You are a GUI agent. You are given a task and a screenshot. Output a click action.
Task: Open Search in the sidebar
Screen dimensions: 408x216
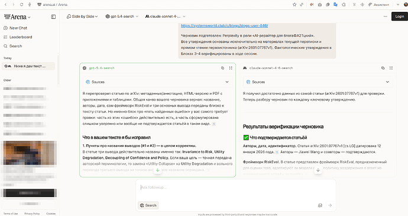pyautogui.click(x=13, y=46)
